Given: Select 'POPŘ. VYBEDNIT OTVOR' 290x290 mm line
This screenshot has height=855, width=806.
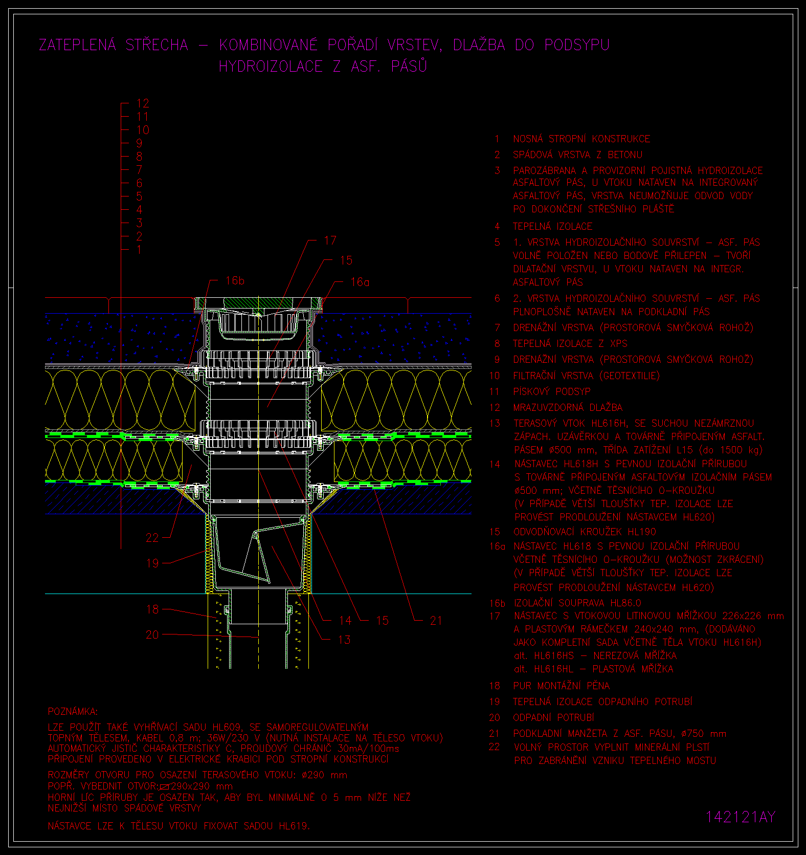Looking at the screenshot, I should click(140, 786).
